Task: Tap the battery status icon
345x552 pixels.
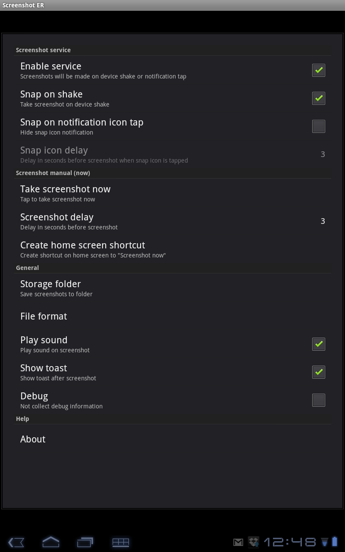Action: [x=335, y=542]
